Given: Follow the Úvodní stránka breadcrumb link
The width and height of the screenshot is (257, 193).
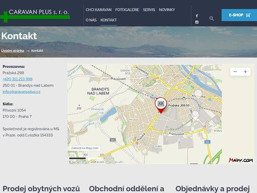Looking at the screenshot, I should tap(13, 51).
